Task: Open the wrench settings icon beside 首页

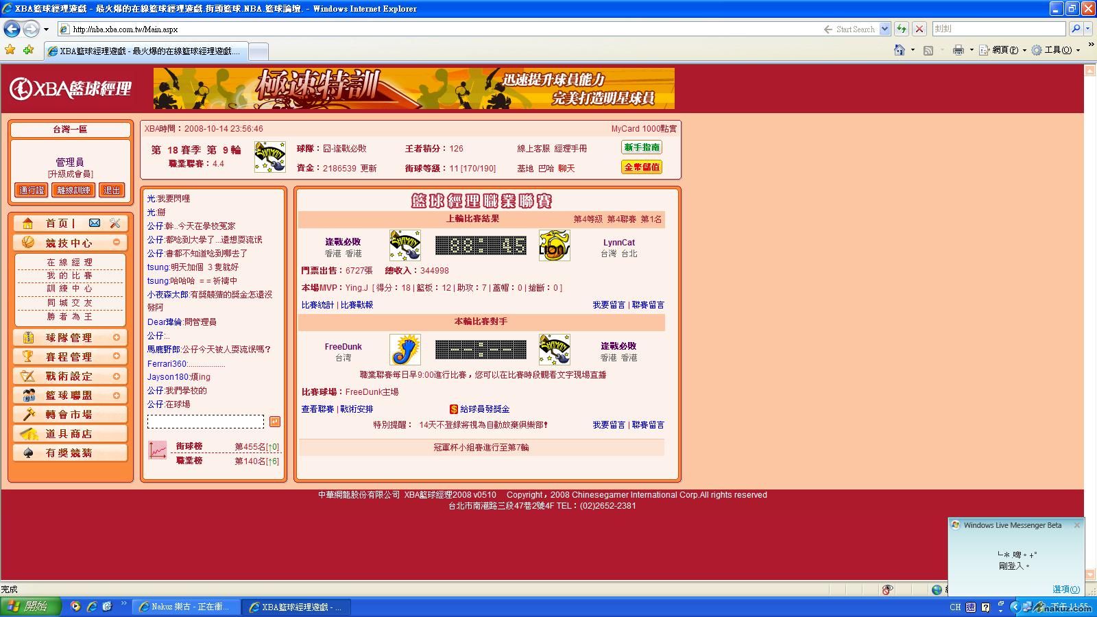Action: click(x=114, y=223)
